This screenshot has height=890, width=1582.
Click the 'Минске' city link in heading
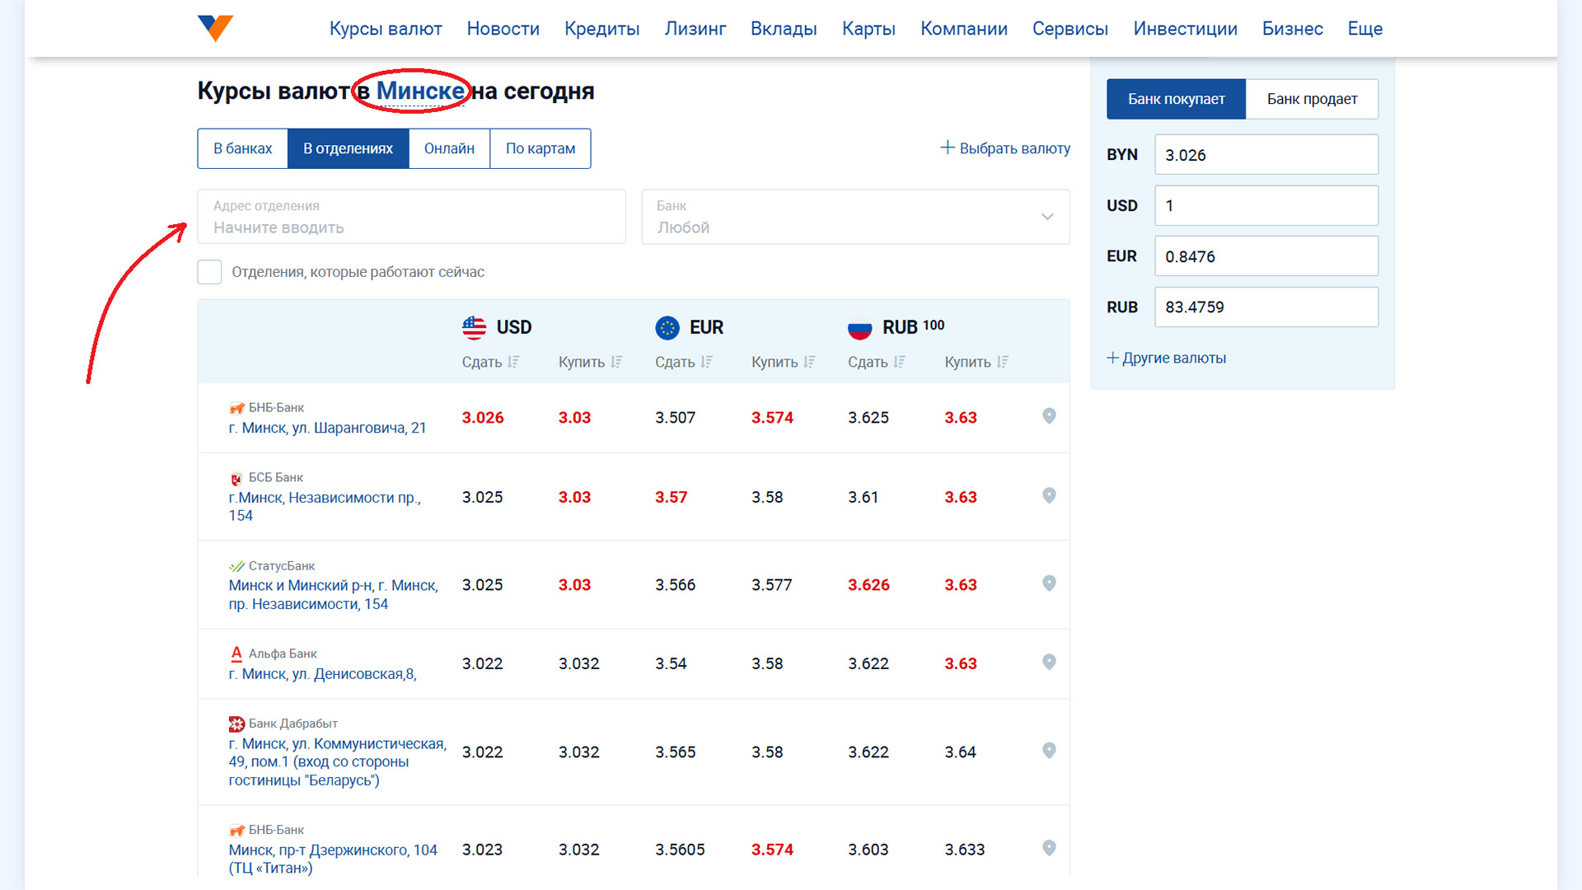click(x=420, y=91)
